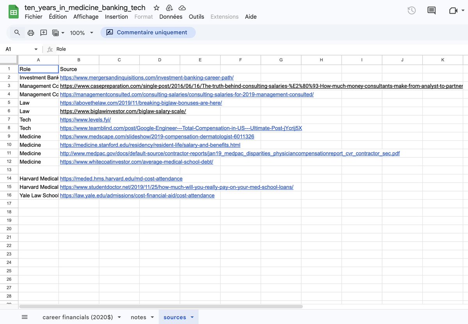Viewport: 468px width, 324px height.
Task: Open the medscape dermatologist compensation link
Action: (157, 136)
